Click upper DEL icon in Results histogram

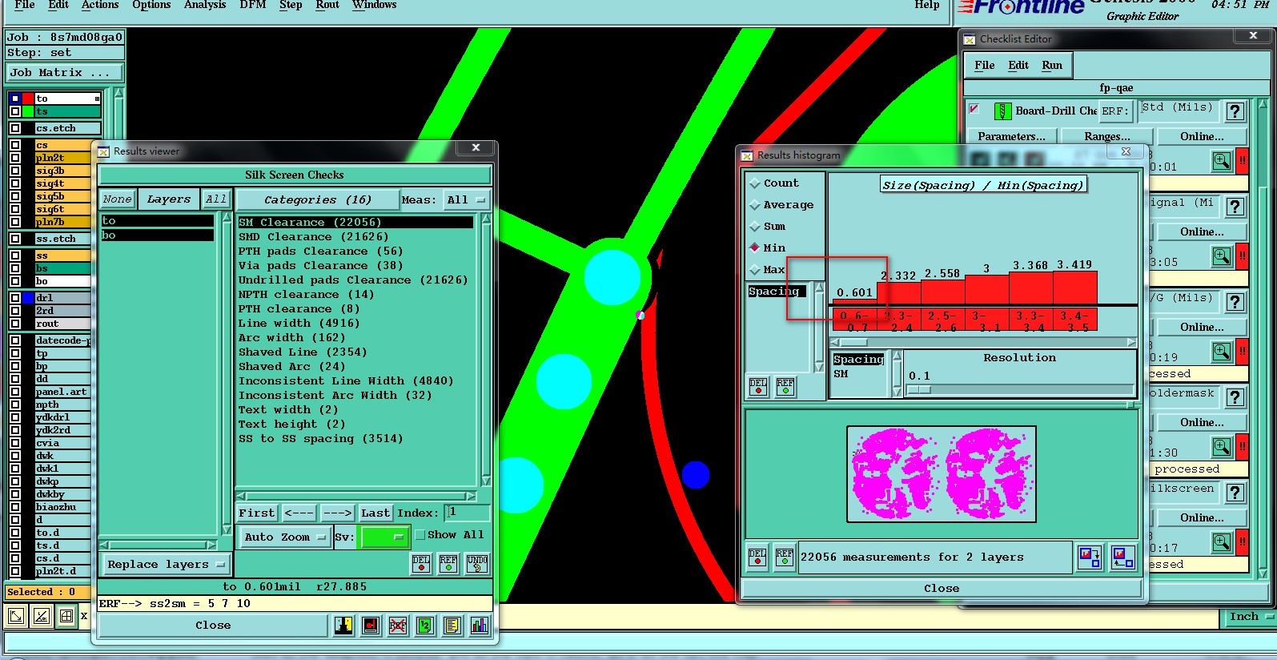758,387
